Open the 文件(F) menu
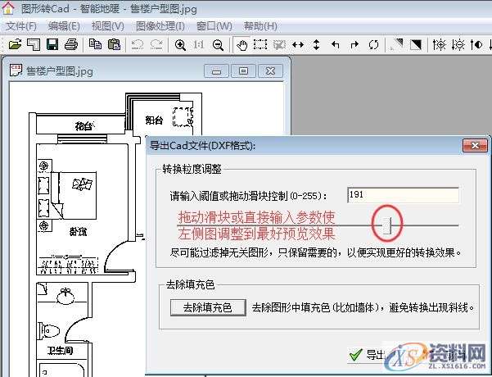Image resolution: width=492 pixels, height=377 pixels. [x=21, y=26]
